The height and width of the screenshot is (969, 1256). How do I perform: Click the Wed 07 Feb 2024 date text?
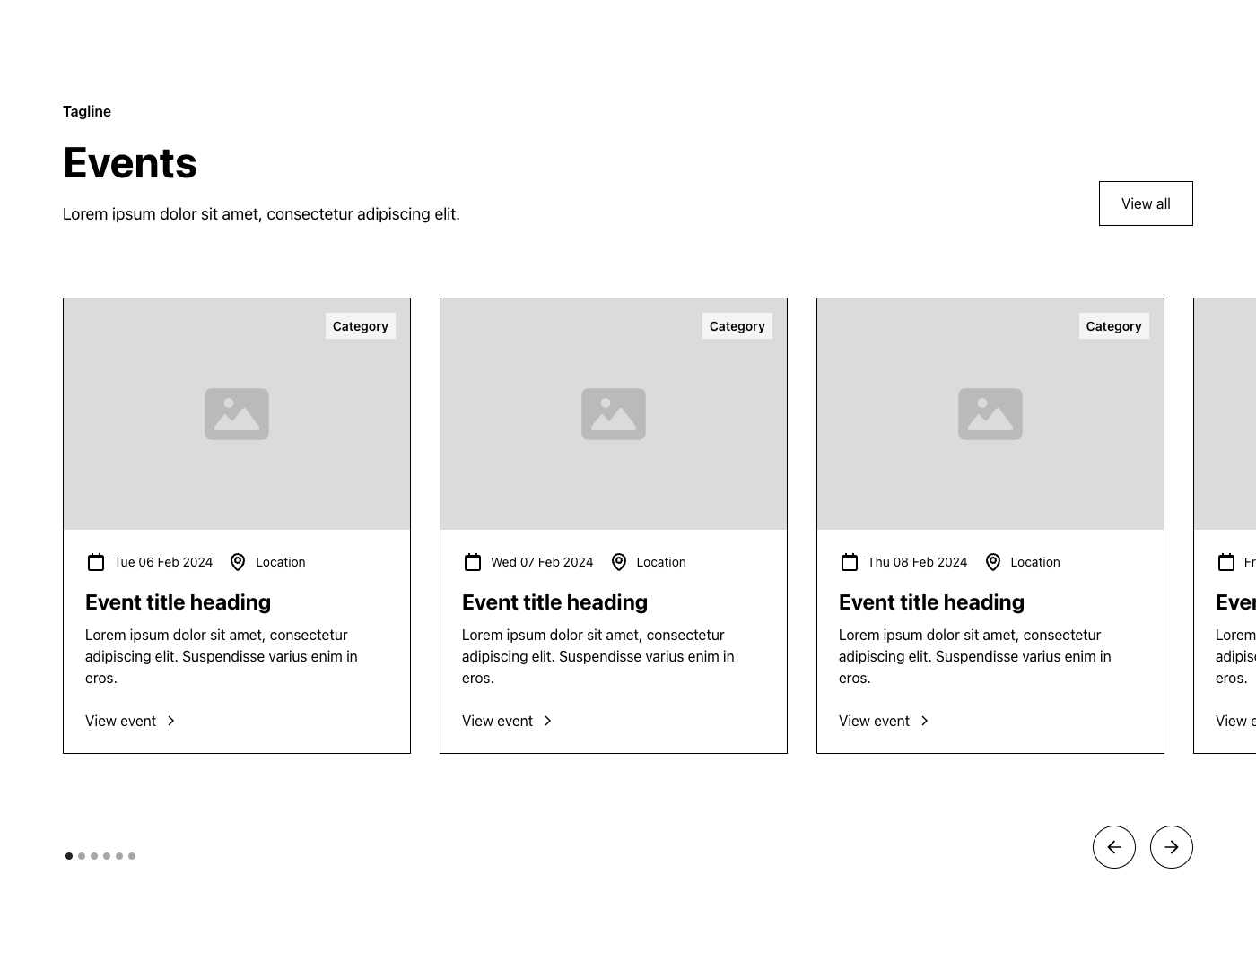542,562
